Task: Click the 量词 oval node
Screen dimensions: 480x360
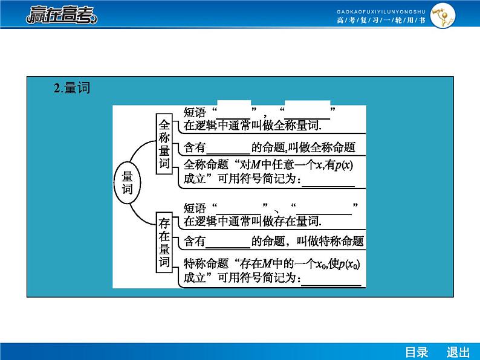Action: point(128,182)
